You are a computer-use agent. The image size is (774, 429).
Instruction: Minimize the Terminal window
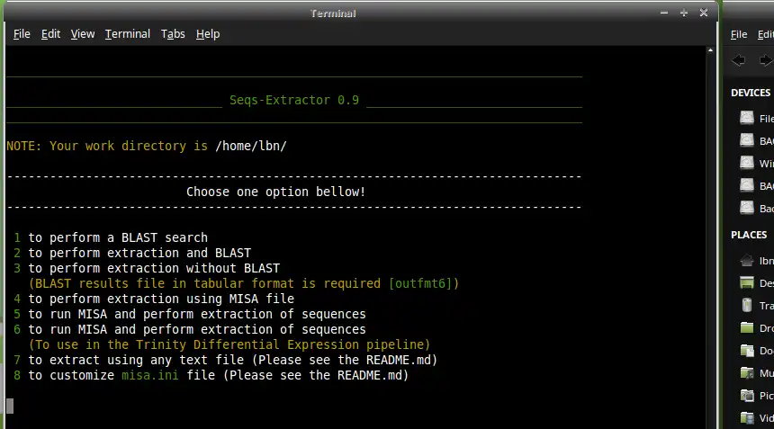point(664,13)
